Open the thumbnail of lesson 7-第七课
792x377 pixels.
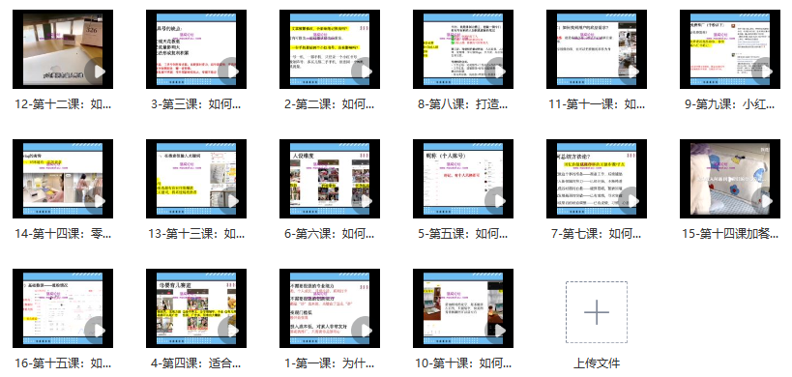tap(597, 179)
